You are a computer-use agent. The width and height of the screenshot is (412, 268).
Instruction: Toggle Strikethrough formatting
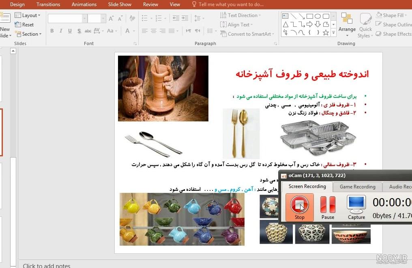(88, 31)
